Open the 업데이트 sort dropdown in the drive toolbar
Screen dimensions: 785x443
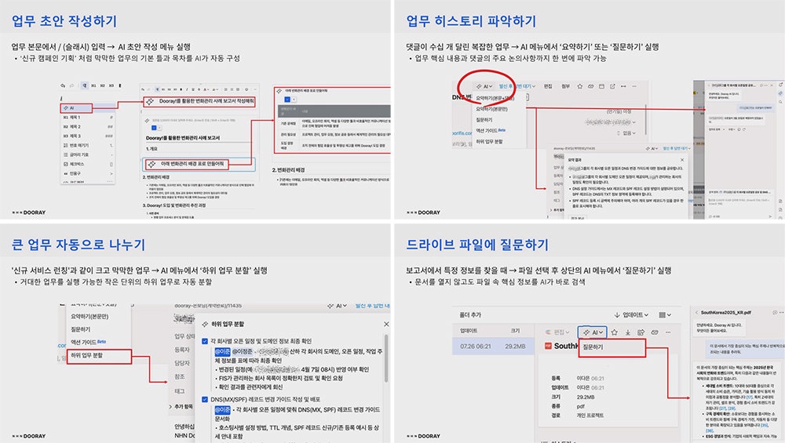[x=631, y=315]
